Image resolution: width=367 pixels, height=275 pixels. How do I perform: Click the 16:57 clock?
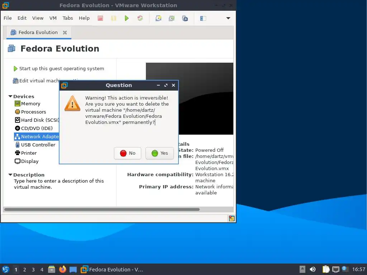(358, 269)
